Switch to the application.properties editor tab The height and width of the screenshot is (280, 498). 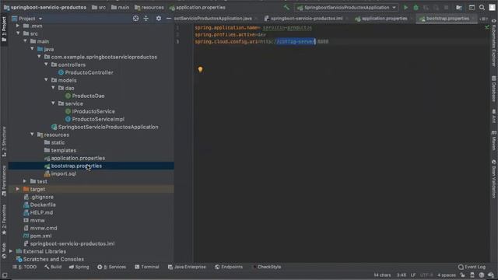(x=381, y=19)
